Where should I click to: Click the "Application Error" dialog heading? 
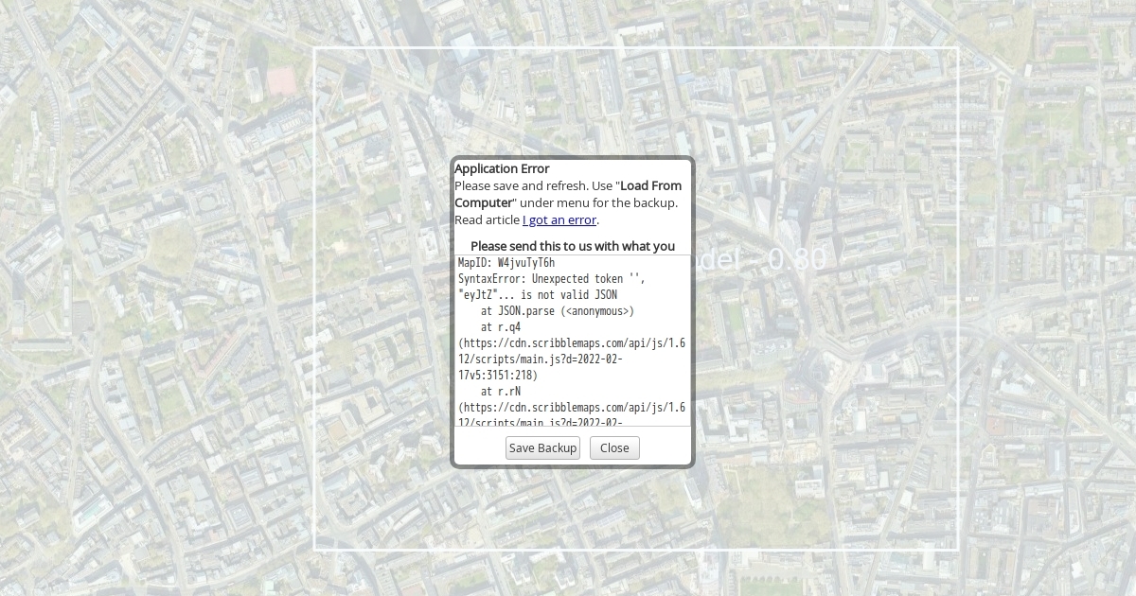pos(502,168)
